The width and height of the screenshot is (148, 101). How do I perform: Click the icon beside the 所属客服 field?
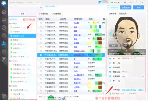point(110,76)
